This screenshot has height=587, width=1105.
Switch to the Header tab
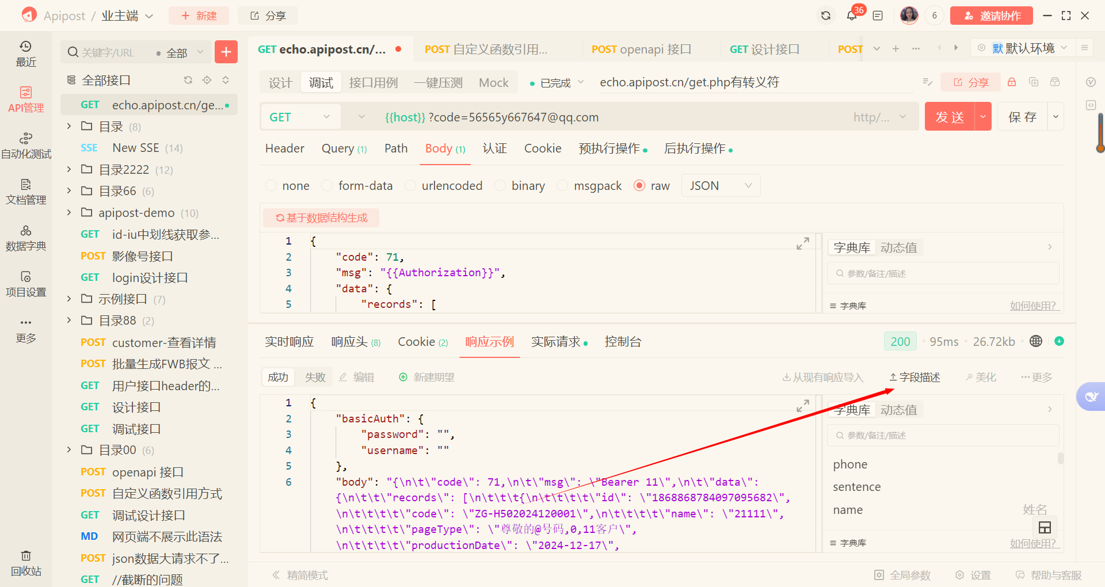285,148
